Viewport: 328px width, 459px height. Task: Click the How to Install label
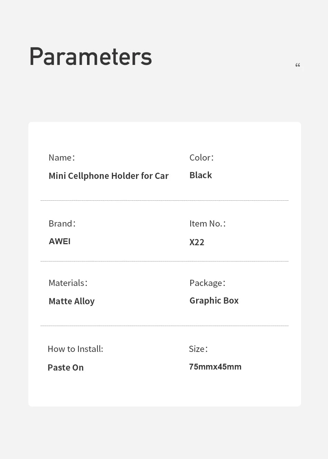(x=75, y=349)
